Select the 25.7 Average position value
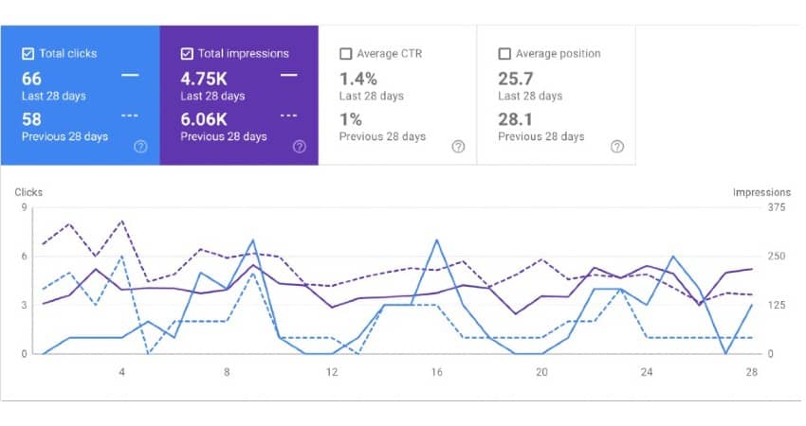 coord(516,79)
